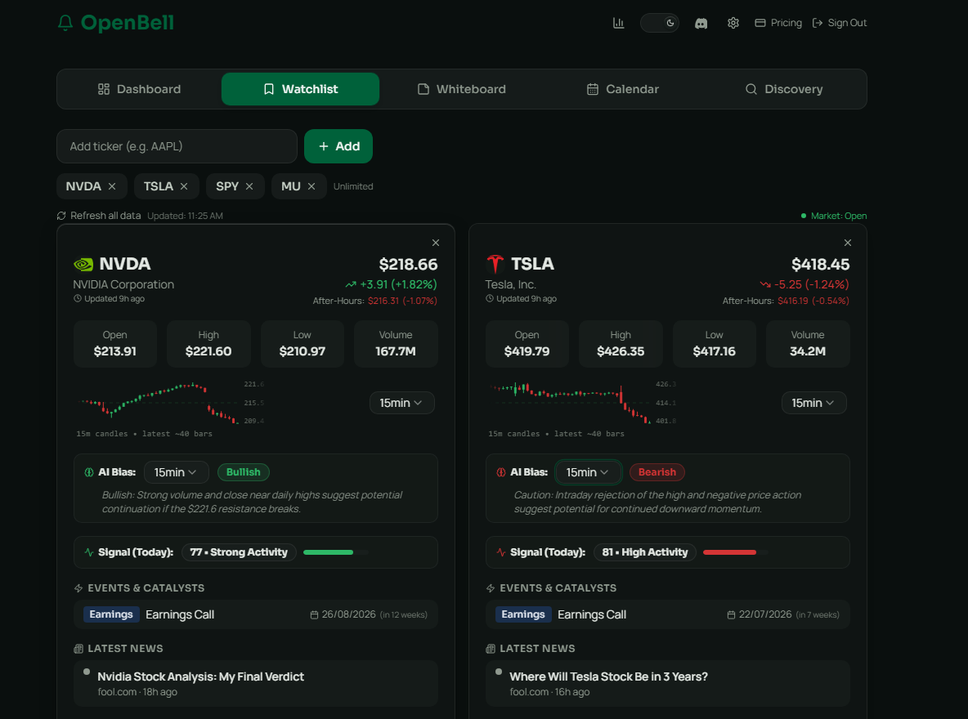Viewport: 968px width, 719px height.
Task: Click calendar icon beside 22/07/2026
Action: point(731,614)
